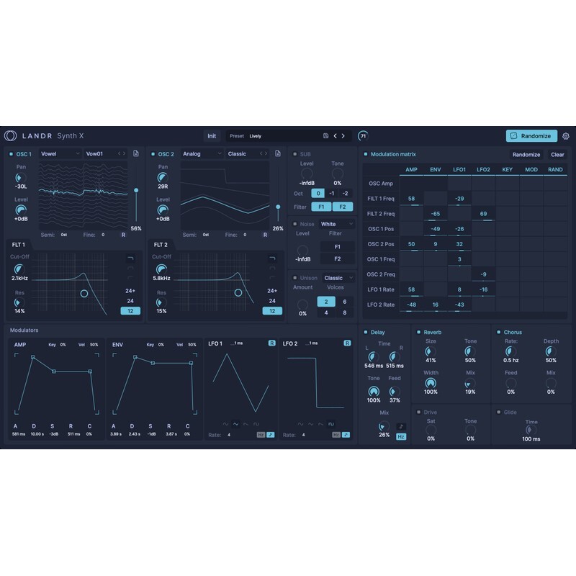Image resolution: width=576 pixels, height=576 pixels.
Task: Enable the Glide section
Action: point(498,412)
